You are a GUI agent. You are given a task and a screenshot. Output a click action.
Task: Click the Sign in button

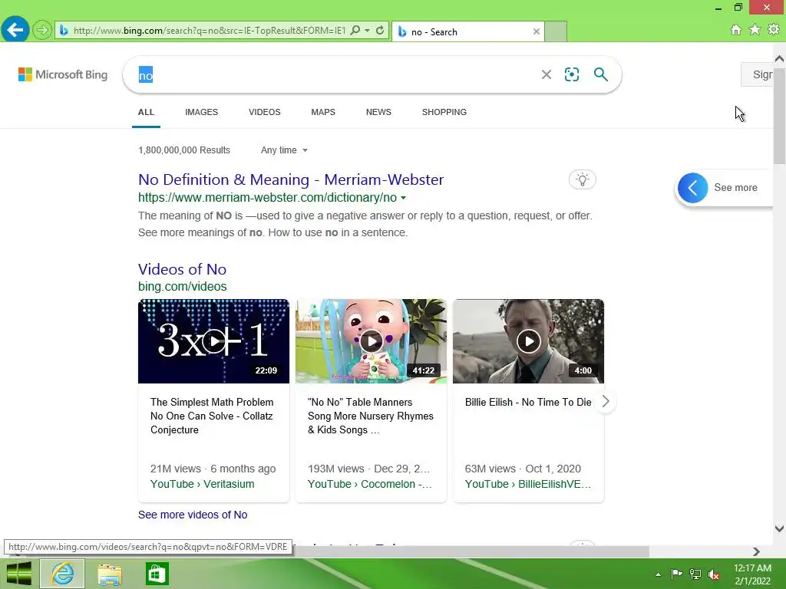click(x=757, y=74)
